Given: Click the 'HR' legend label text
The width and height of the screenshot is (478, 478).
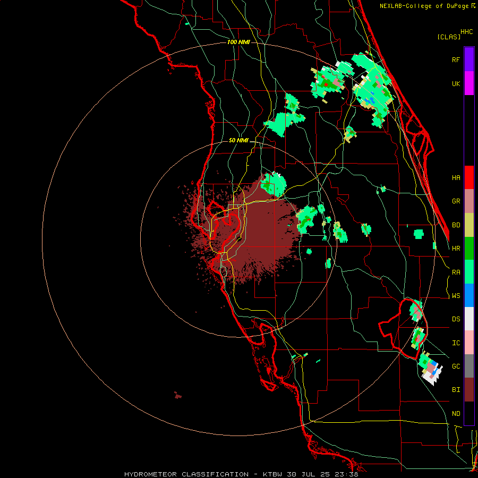Looking at the screenshot, I should (x=456, y=249).
